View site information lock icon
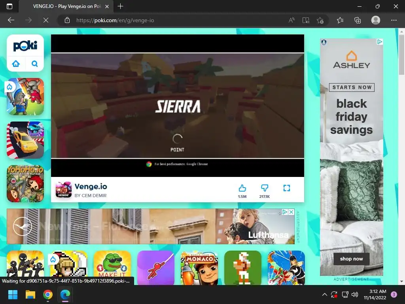 pyautogui.click(x=67, y=20)
